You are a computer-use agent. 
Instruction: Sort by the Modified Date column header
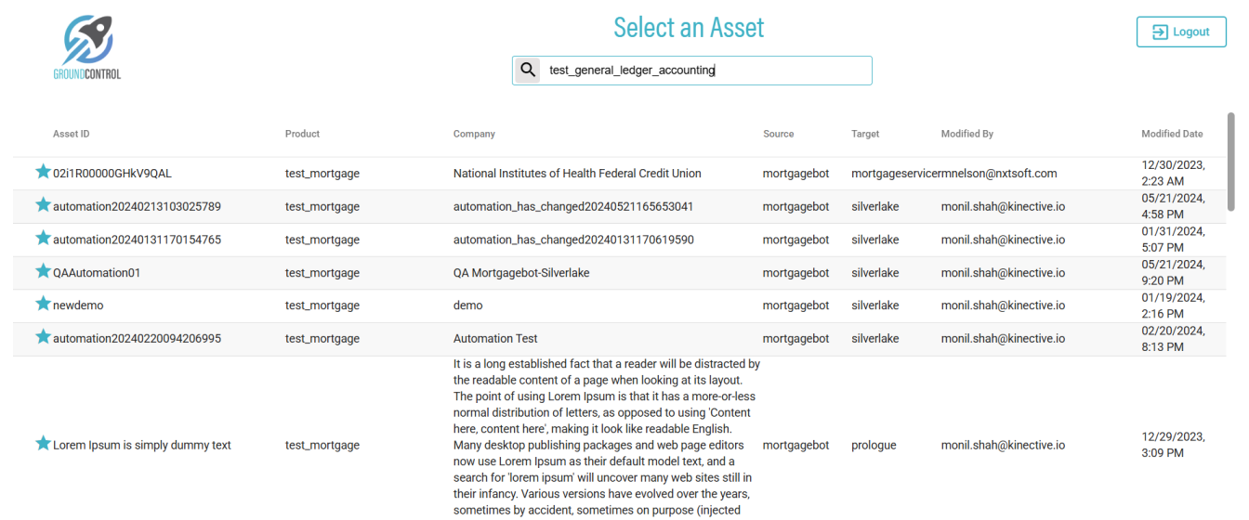click(1172, 134)
